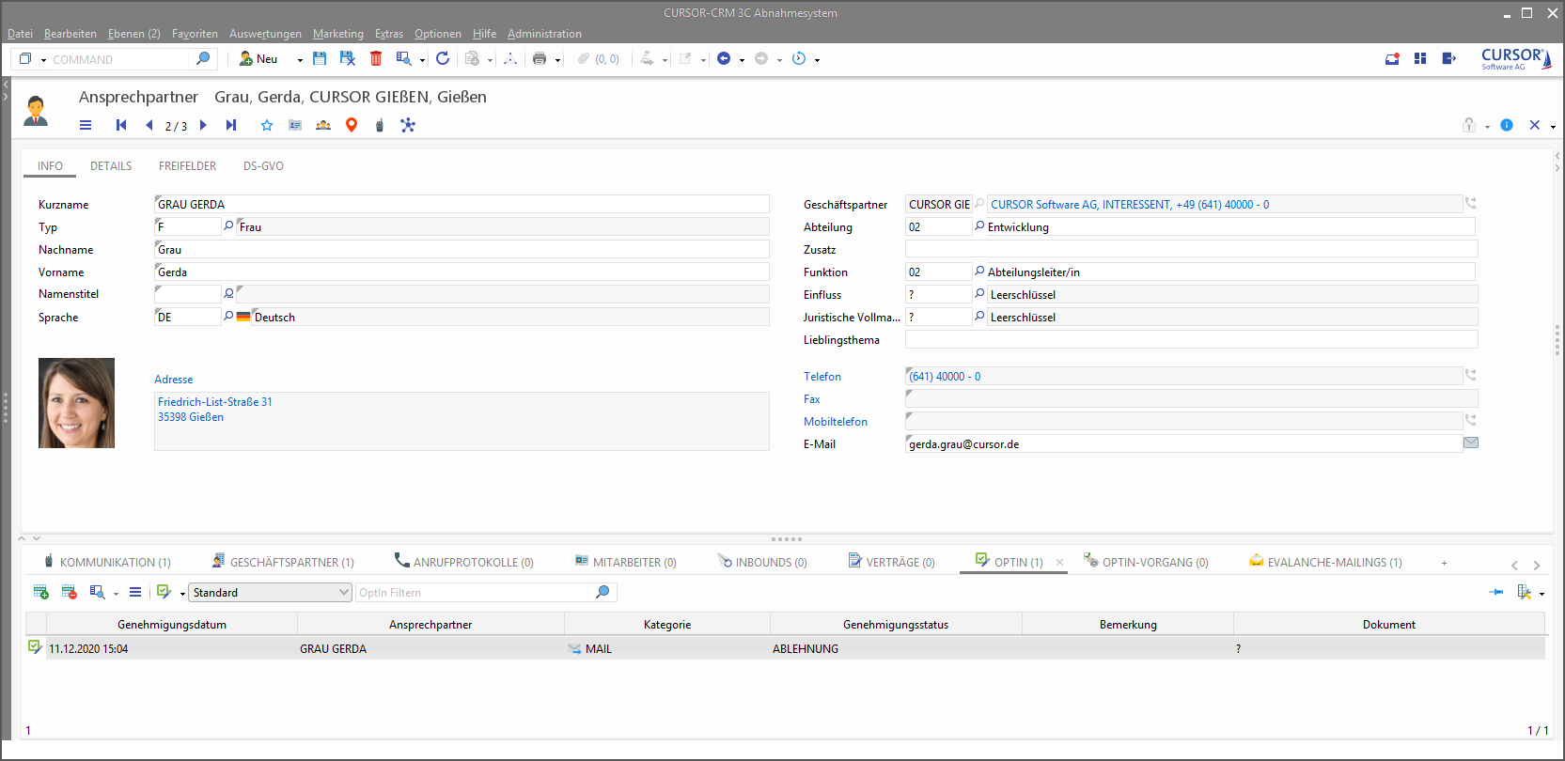Screen dimensions: 1565x761
Task: Click the Friedrich-List-Straße 31 address link
Action: [215, 402]
